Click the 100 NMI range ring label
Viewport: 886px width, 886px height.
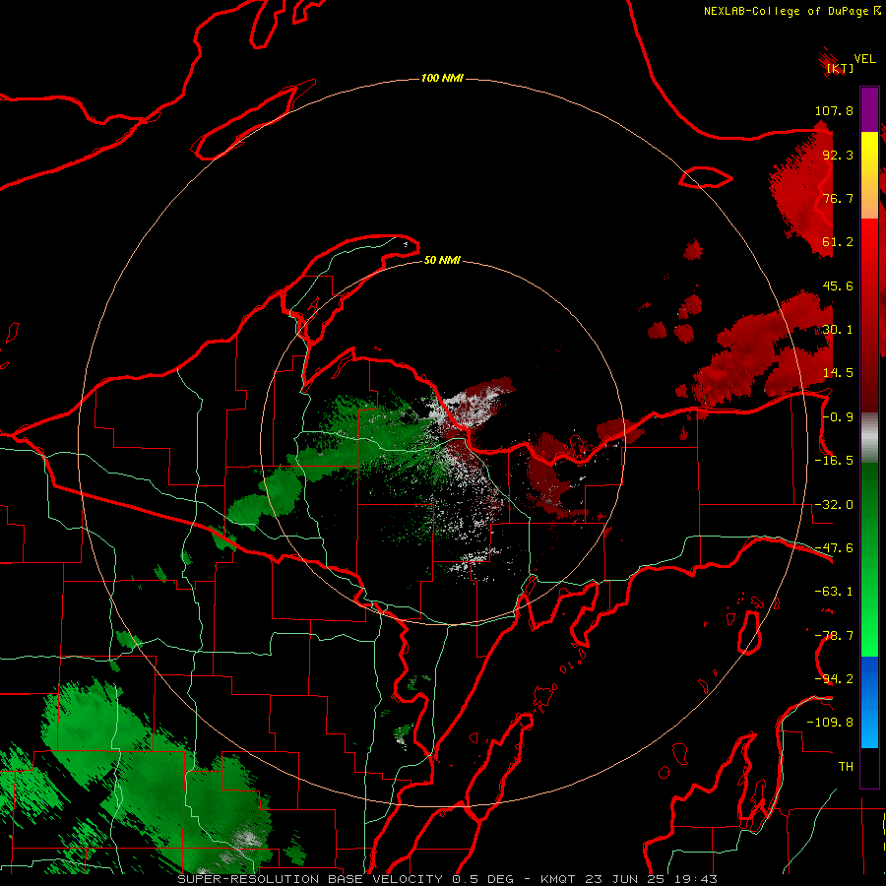(x=442, y=78)
